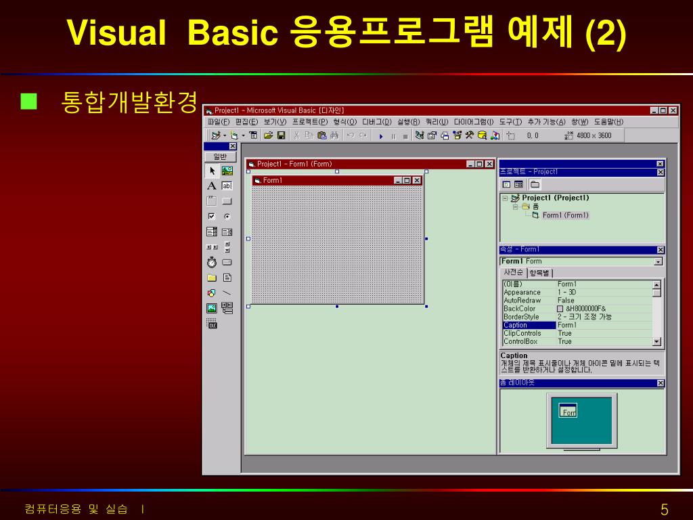Click the Break pause toolbar button
The image size is (693, 520).
click(x=393, y=136)
